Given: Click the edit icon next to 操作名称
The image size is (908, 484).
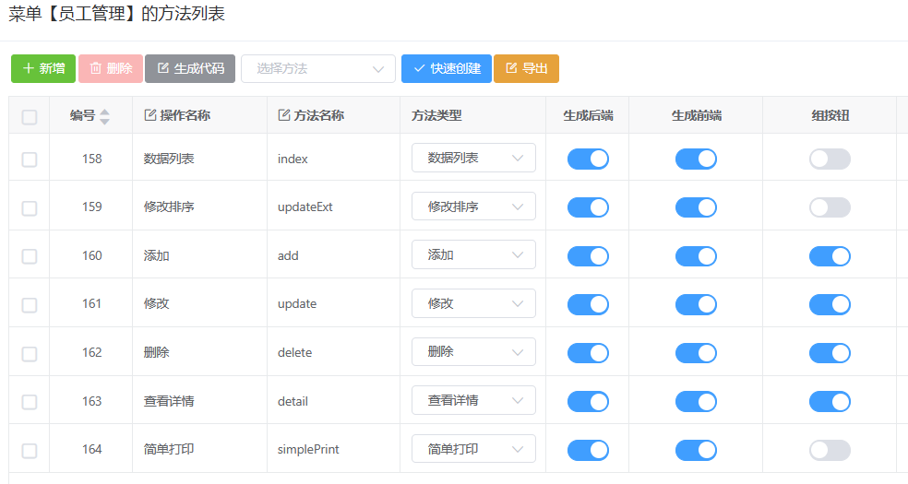Looking at the screenshot, I should pyautogui.click(x=150, y=115).
